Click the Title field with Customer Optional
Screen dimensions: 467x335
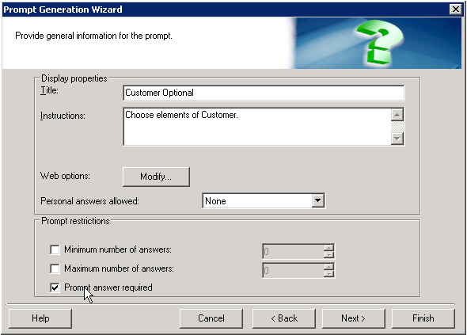click(x=264, y=93)
